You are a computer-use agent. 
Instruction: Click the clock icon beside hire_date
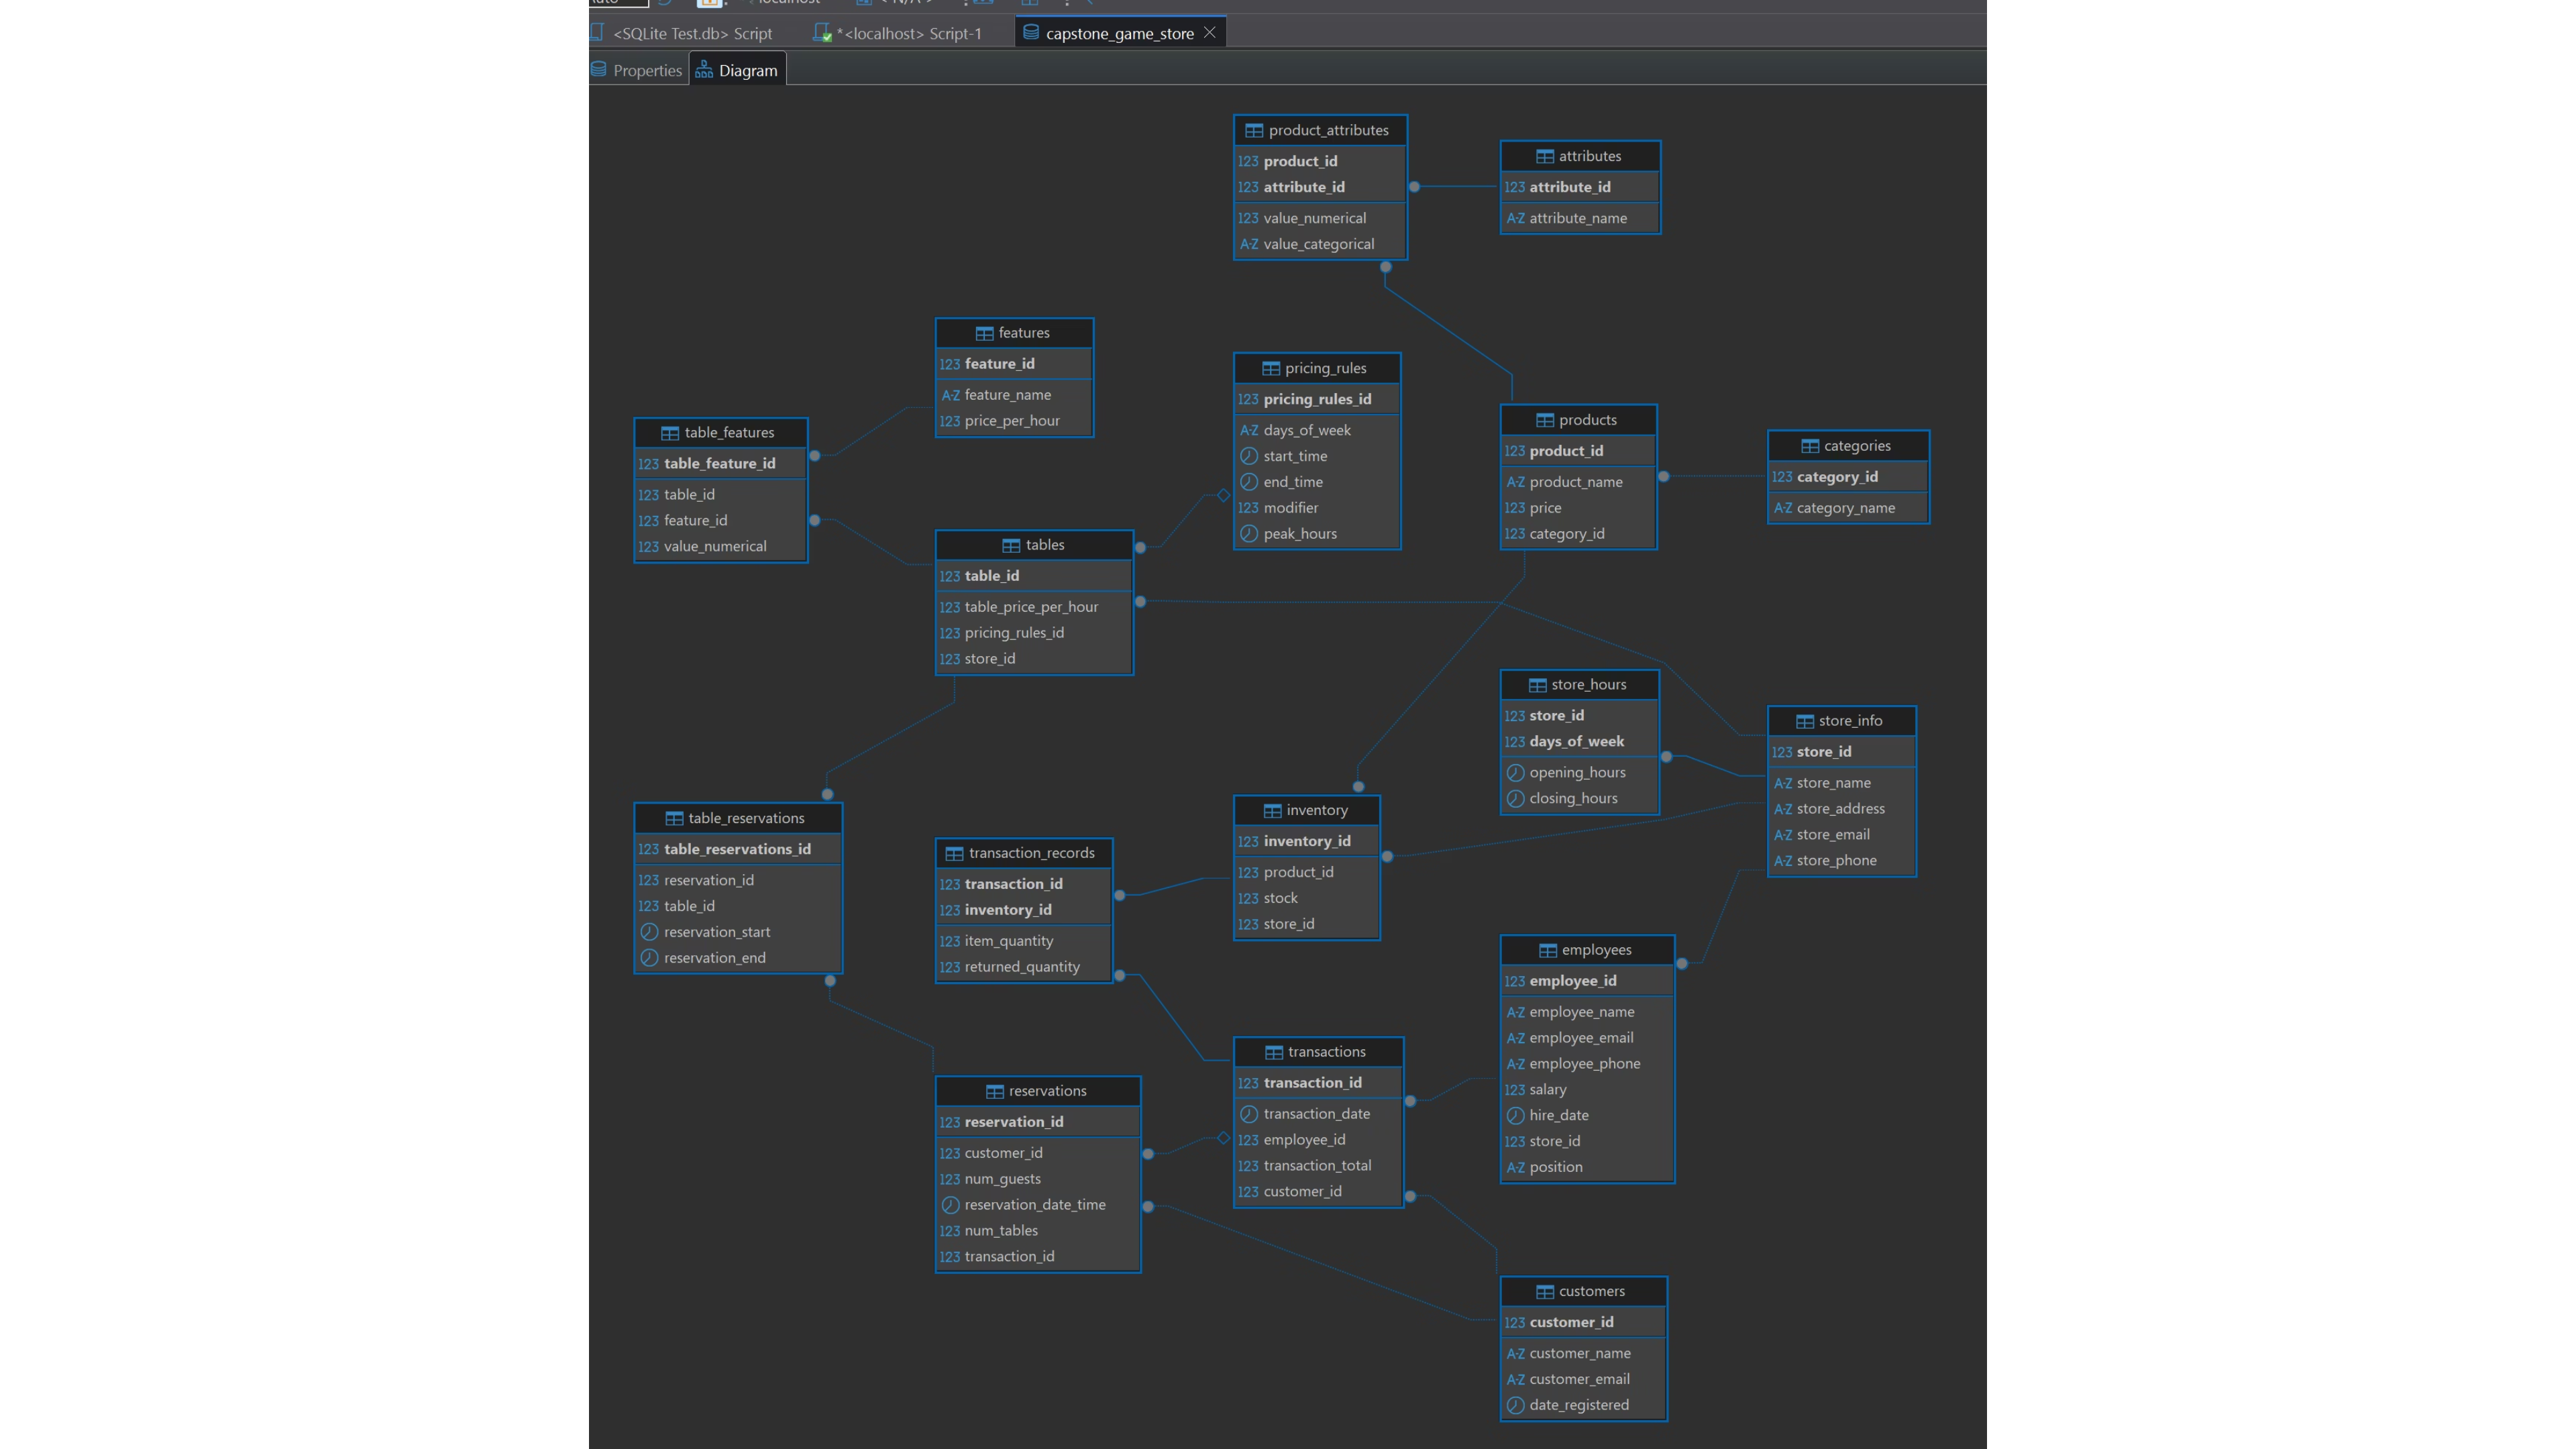1515,1115
